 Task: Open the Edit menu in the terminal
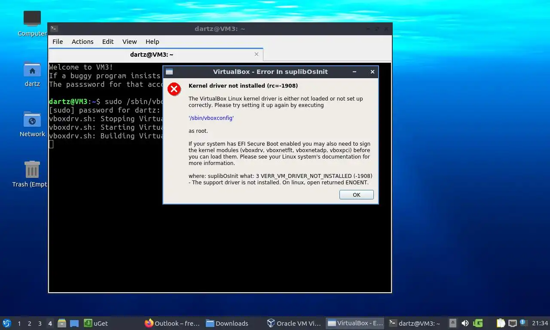tap(108, 42)
